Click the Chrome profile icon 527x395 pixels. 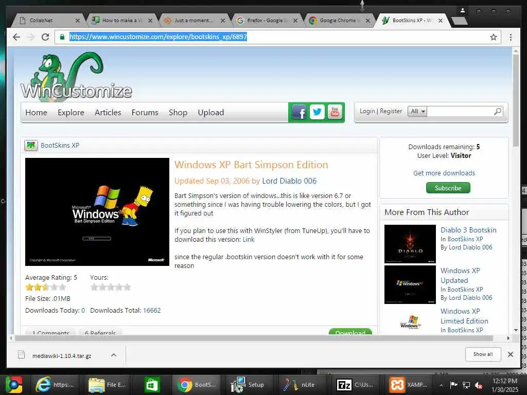(x=463, y=11)
